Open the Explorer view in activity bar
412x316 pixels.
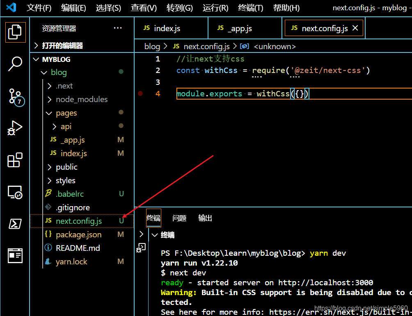point(15,32)
